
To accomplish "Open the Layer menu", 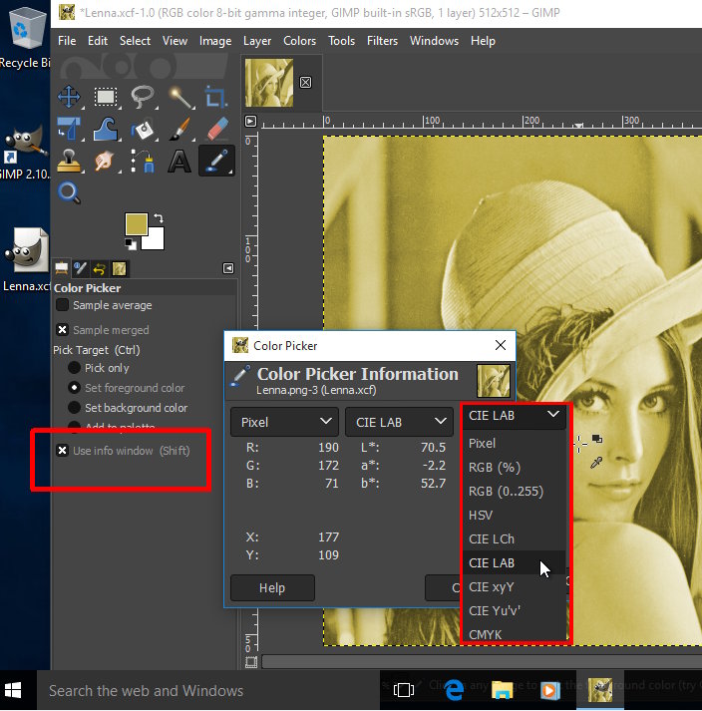I will 257,41.
